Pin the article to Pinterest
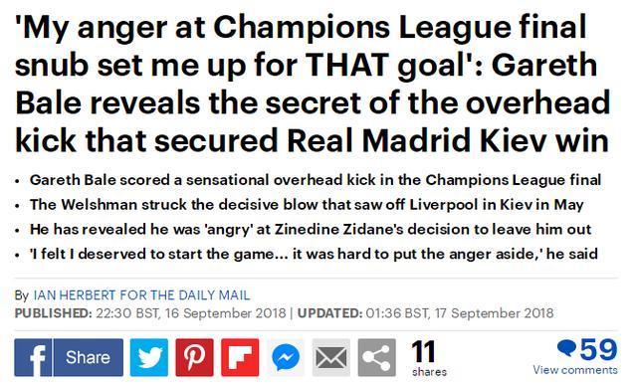Screen dimensions: 637x387 (195, 357)
